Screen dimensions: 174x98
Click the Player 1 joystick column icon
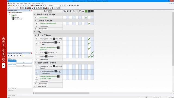point(83,11)
